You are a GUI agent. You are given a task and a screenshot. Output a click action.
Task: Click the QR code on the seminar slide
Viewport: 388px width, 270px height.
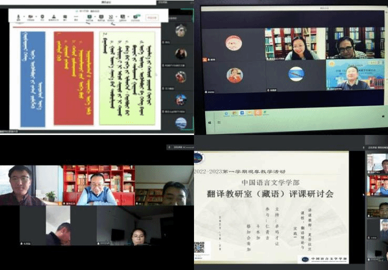click(199, 247)
